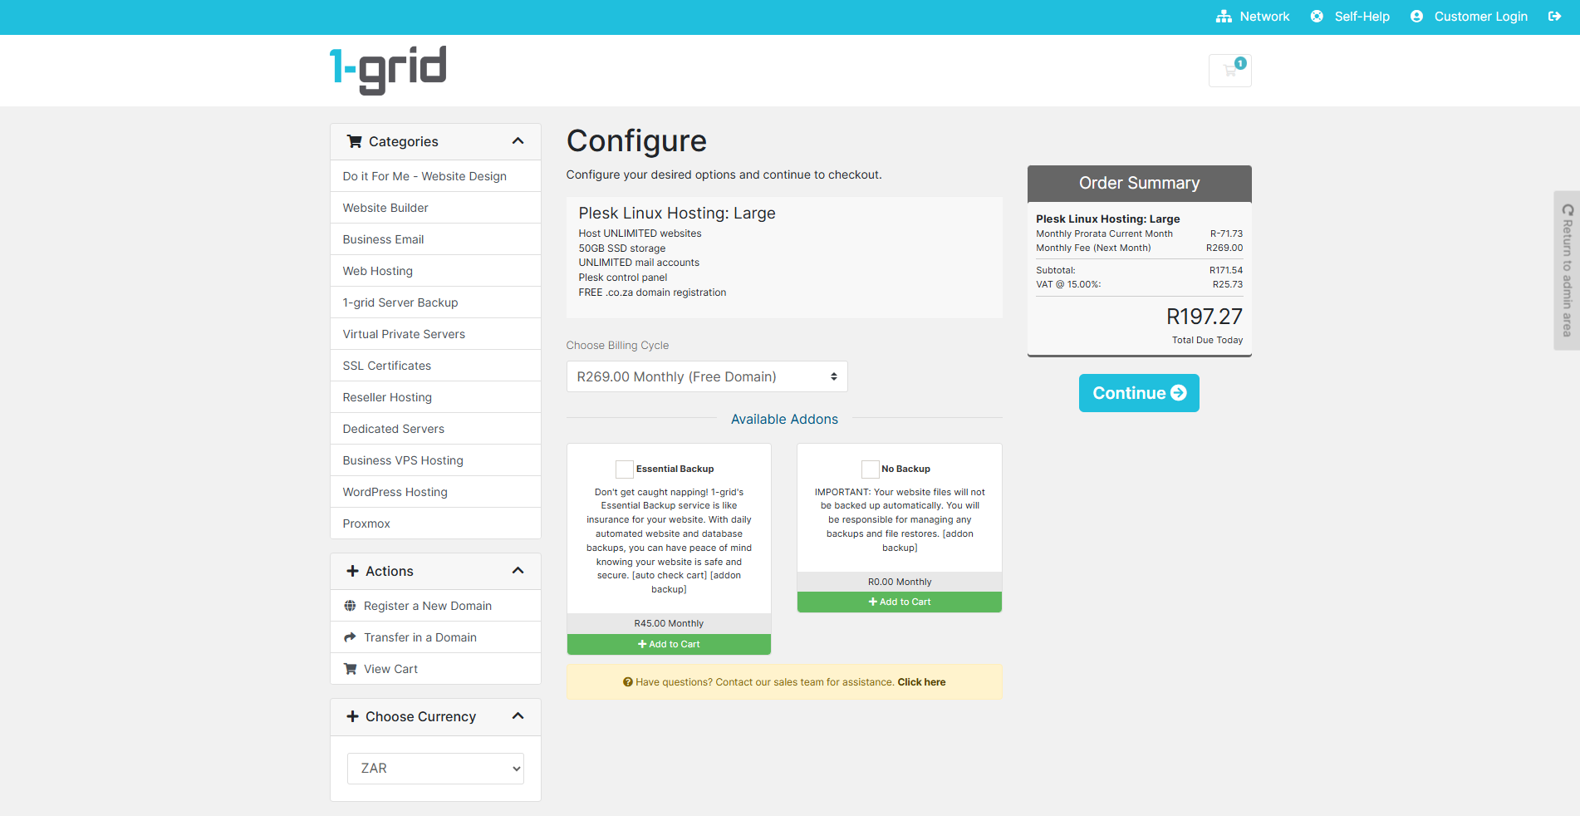The width and height of the screenshot is (1580, 816).
Task: Collapse the Actions panel chevron
Action: point(518,571)
